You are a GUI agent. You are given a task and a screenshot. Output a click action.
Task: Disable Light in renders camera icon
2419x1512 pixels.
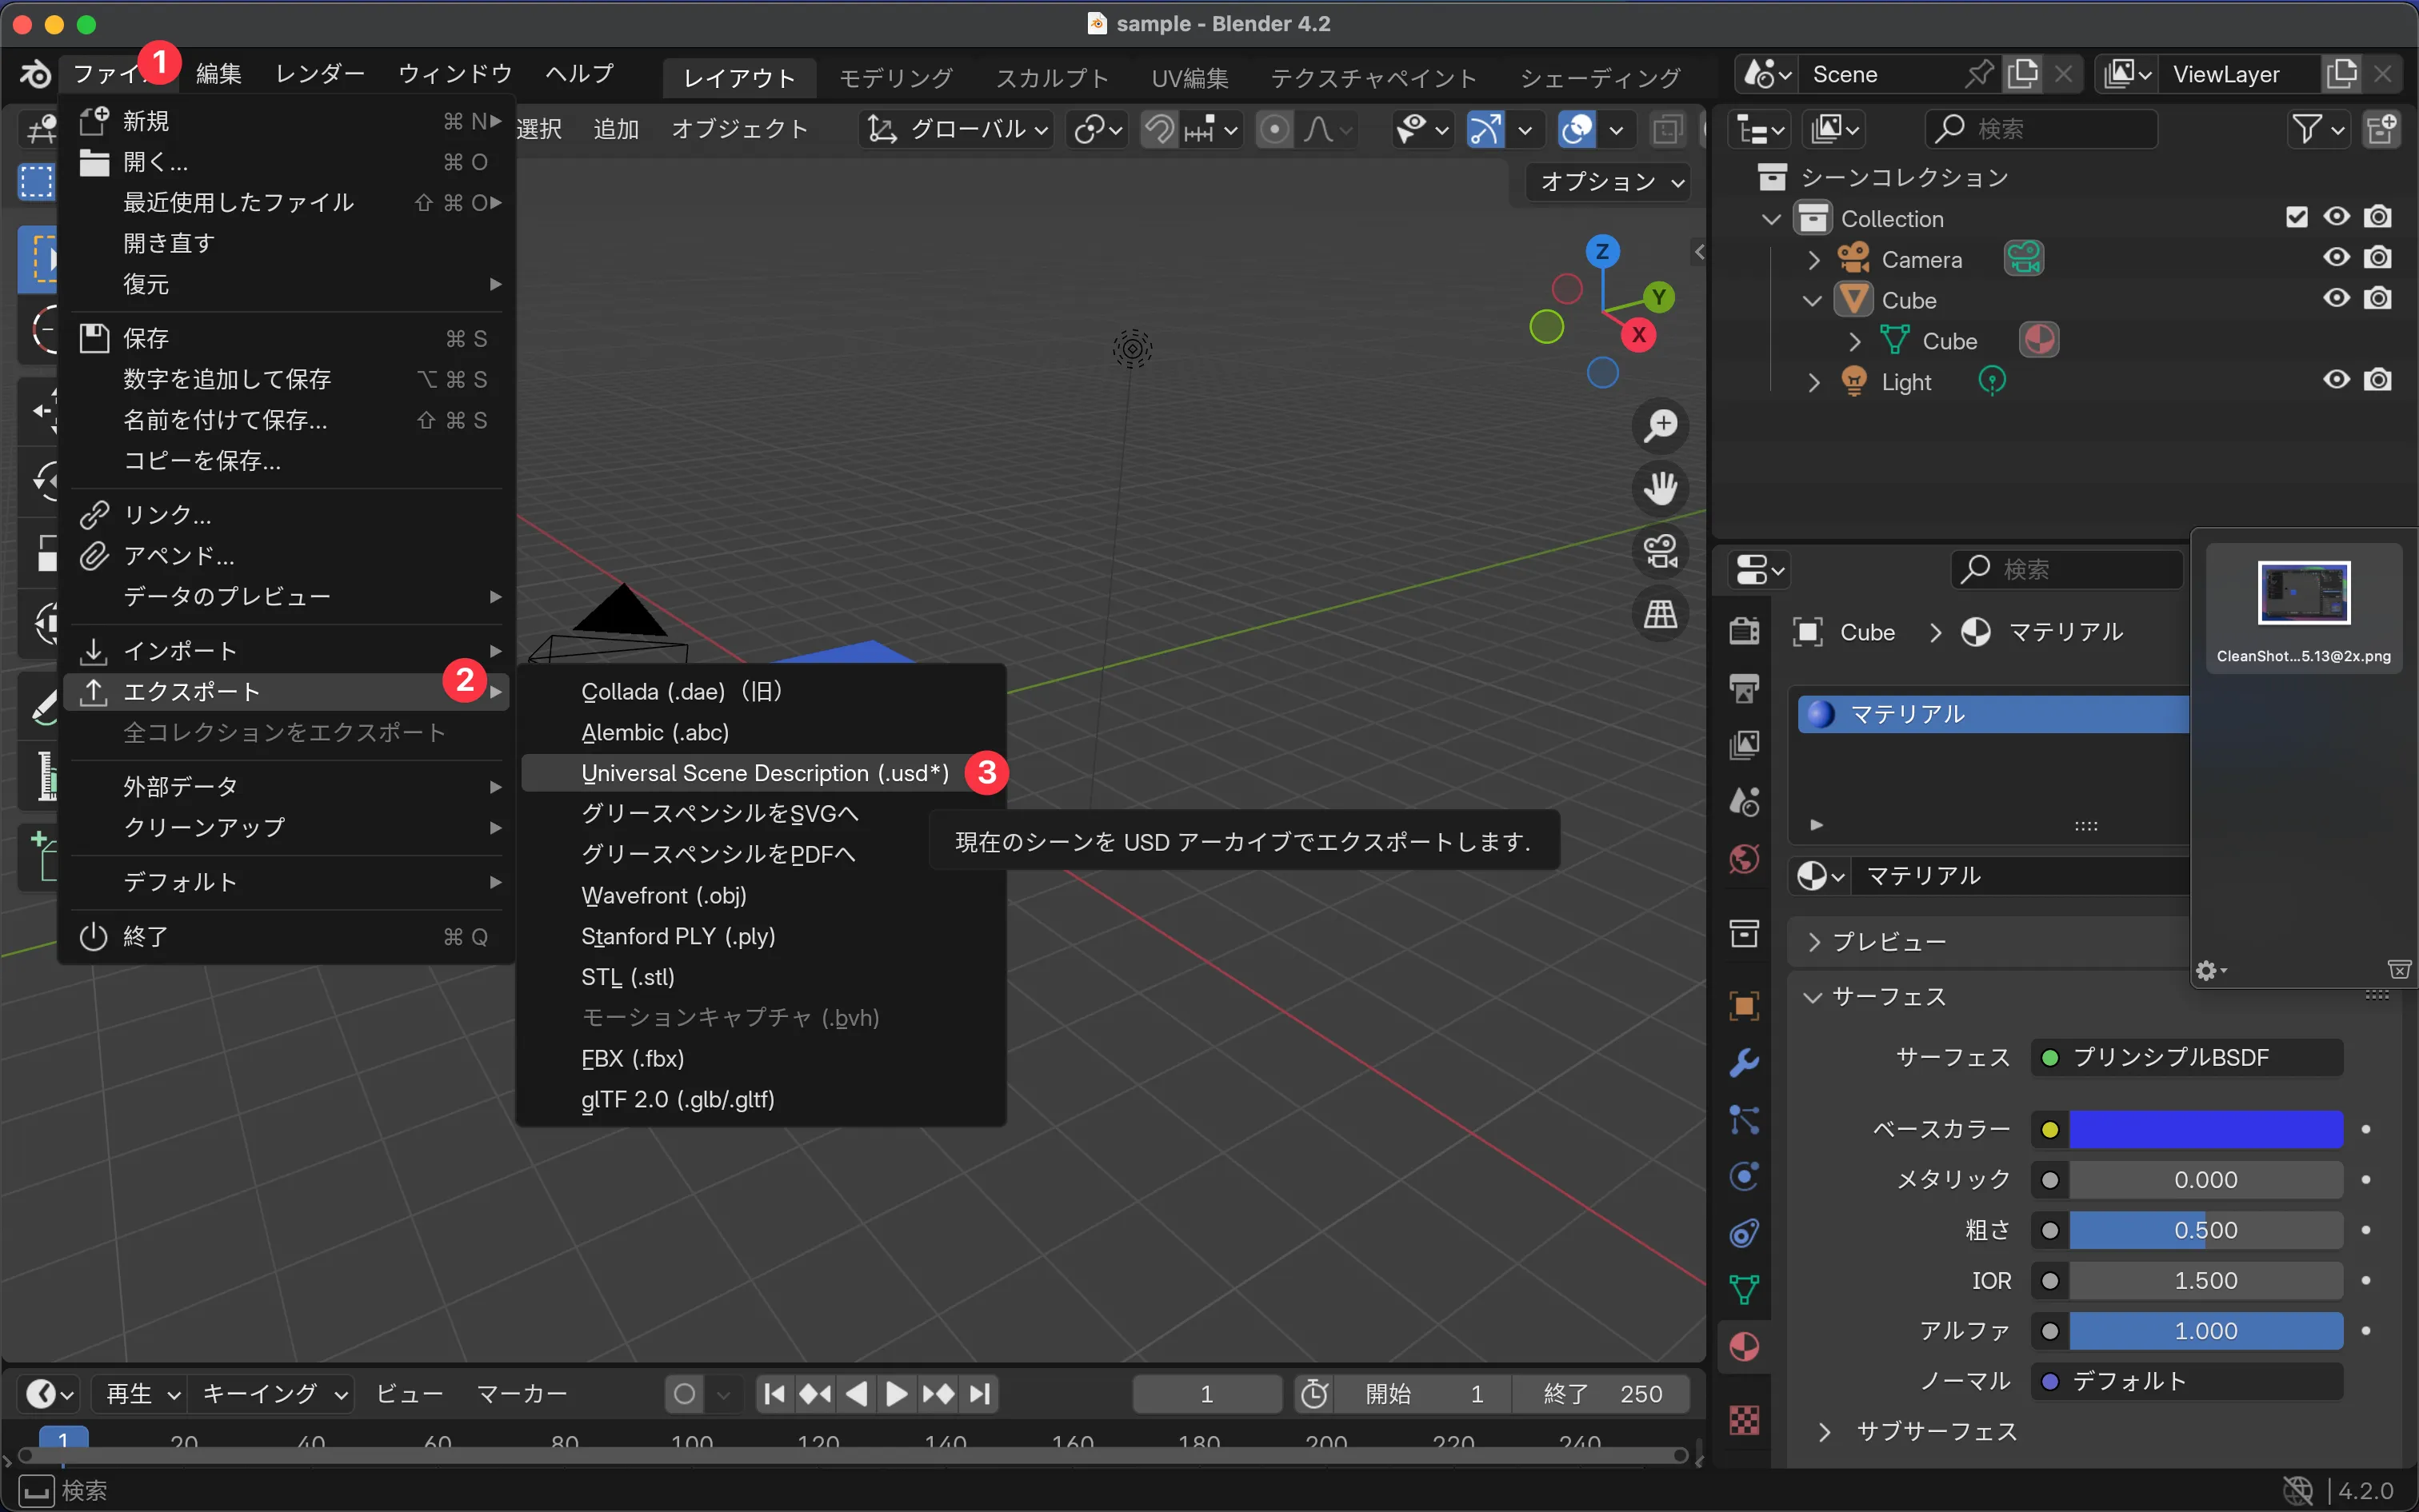coord(2378,381)
